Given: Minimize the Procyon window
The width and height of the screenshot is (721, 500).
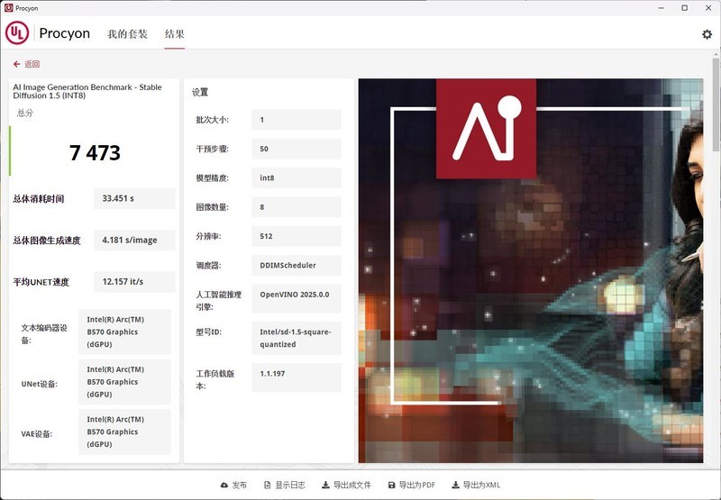Looking at the screenshot, I should (662, 8).
